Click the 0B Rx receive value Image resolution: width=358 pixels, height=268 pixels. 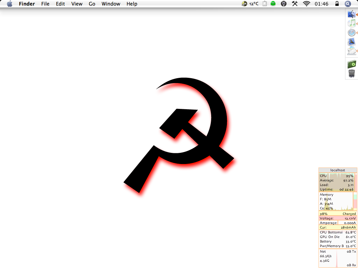(351, 265)
